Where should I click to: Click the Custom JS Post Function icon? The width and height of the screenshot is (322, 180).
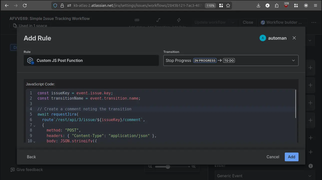coord(30,61)
